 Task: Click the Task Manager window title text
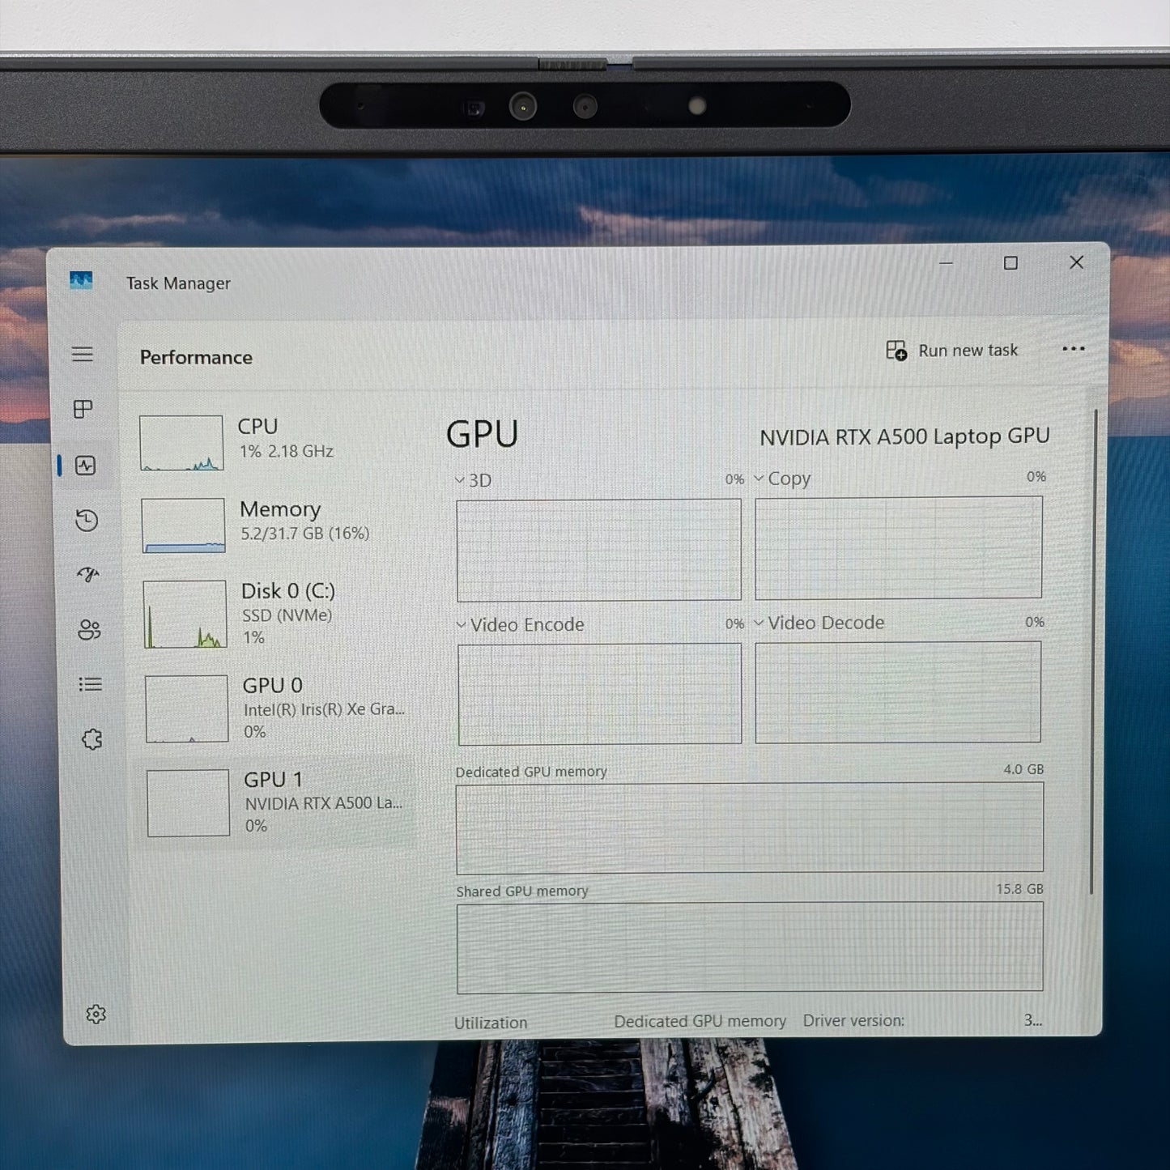(178, 283)
